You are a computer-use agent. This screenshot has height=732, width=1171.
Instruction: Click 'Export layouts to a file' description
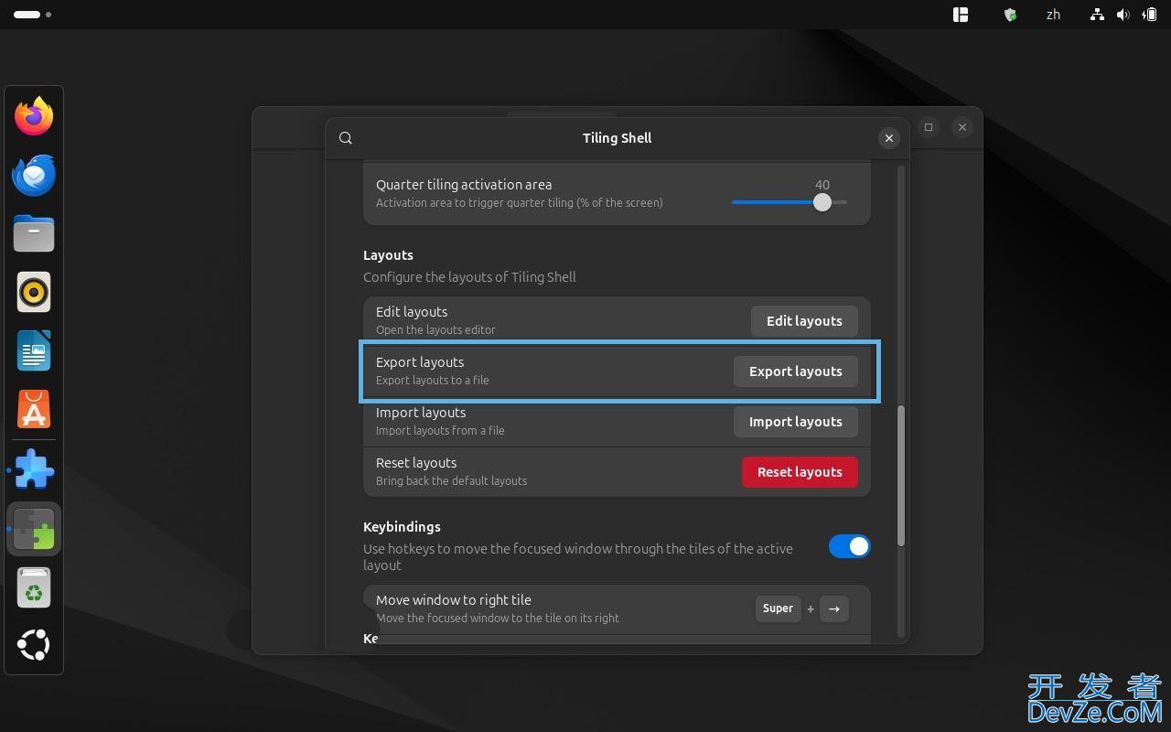coord(432,381)
